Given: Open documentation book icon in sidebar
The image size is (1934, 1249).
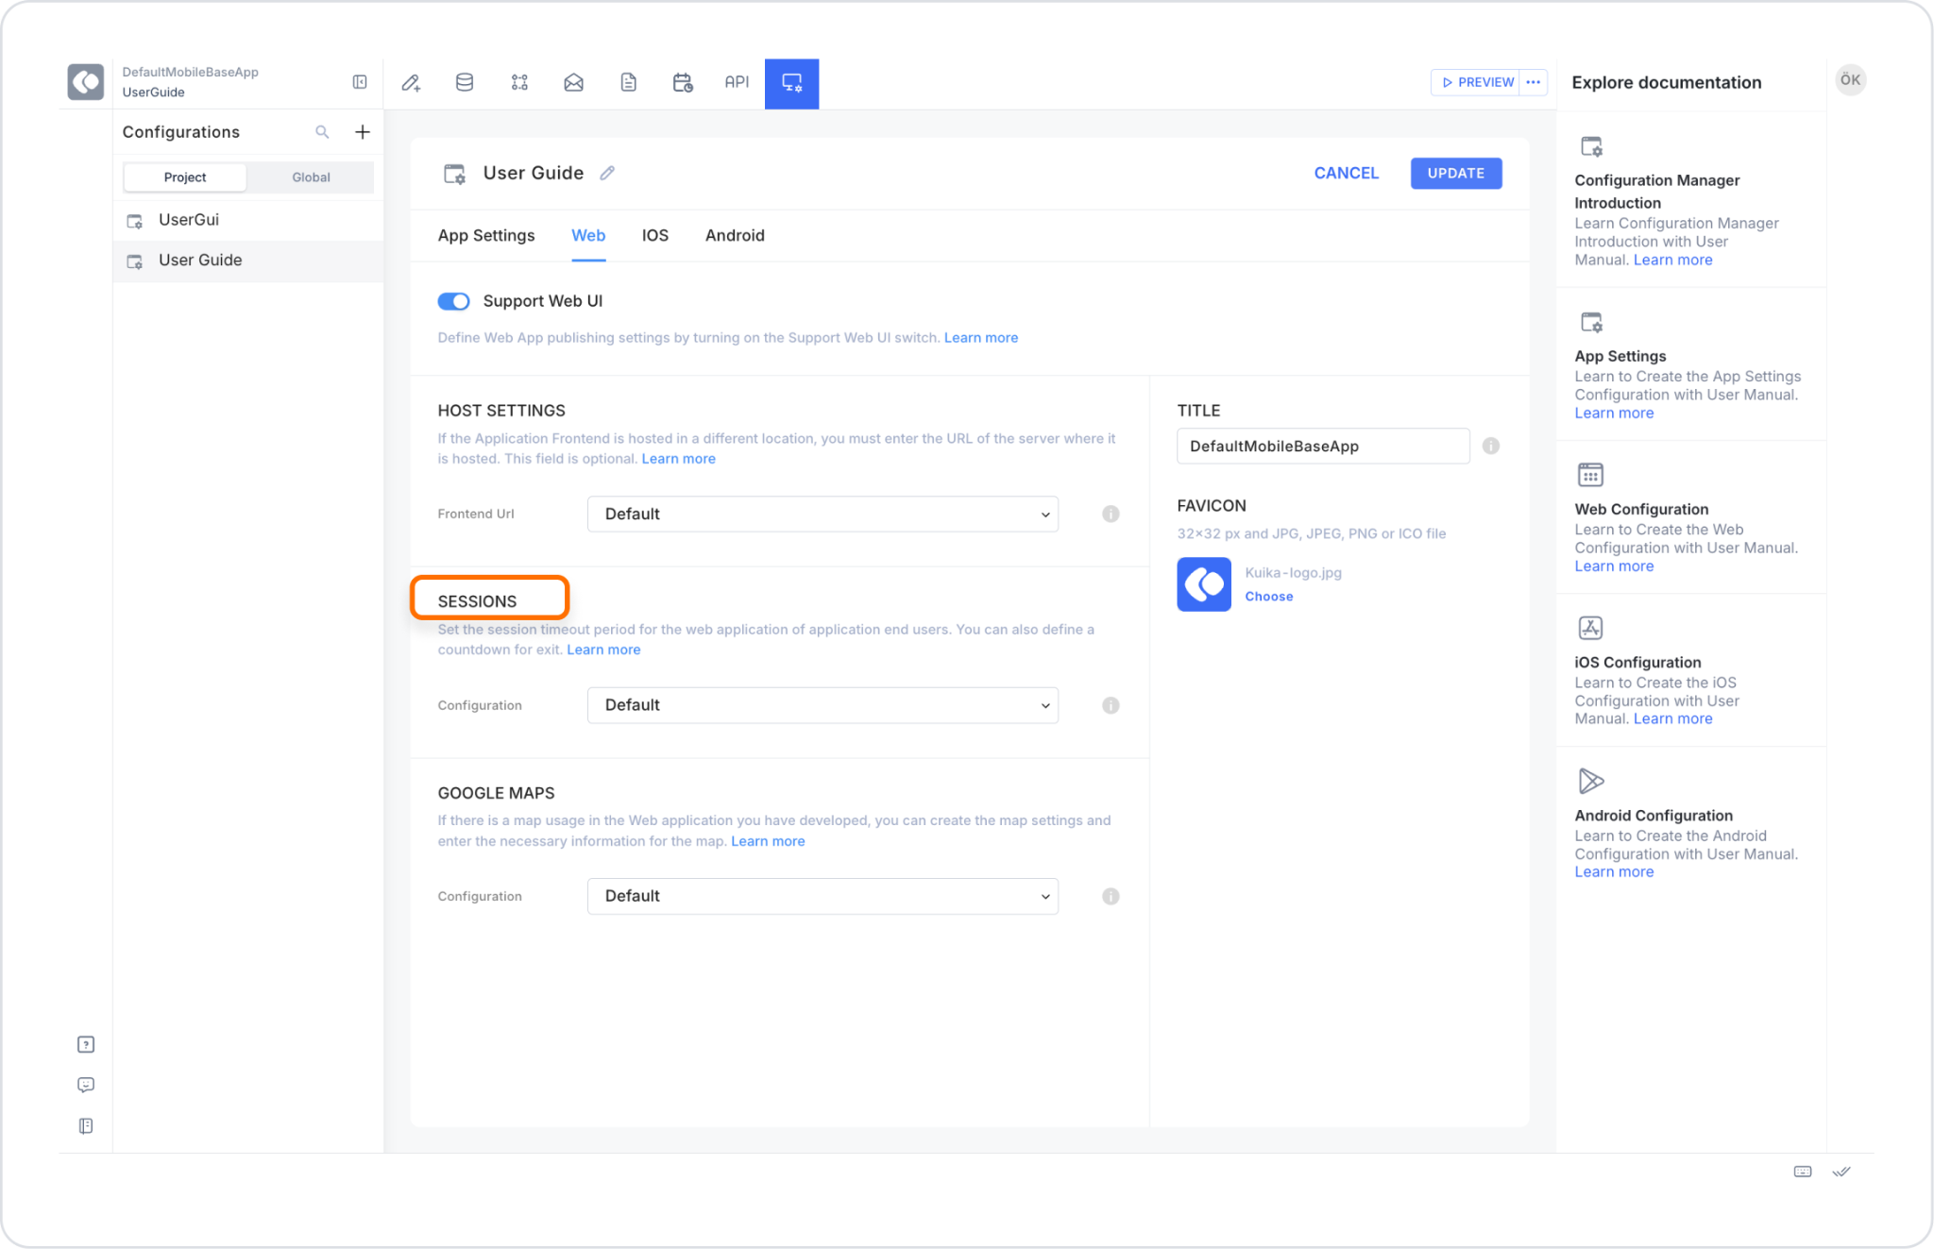Looking at the screenshot, I should [x=86, y=1125].
